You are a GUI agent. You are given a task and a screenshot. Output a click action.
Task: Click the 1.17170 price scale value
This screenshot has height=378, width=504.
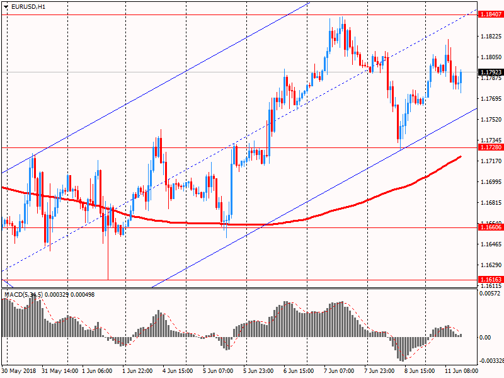tap(491, 161)
